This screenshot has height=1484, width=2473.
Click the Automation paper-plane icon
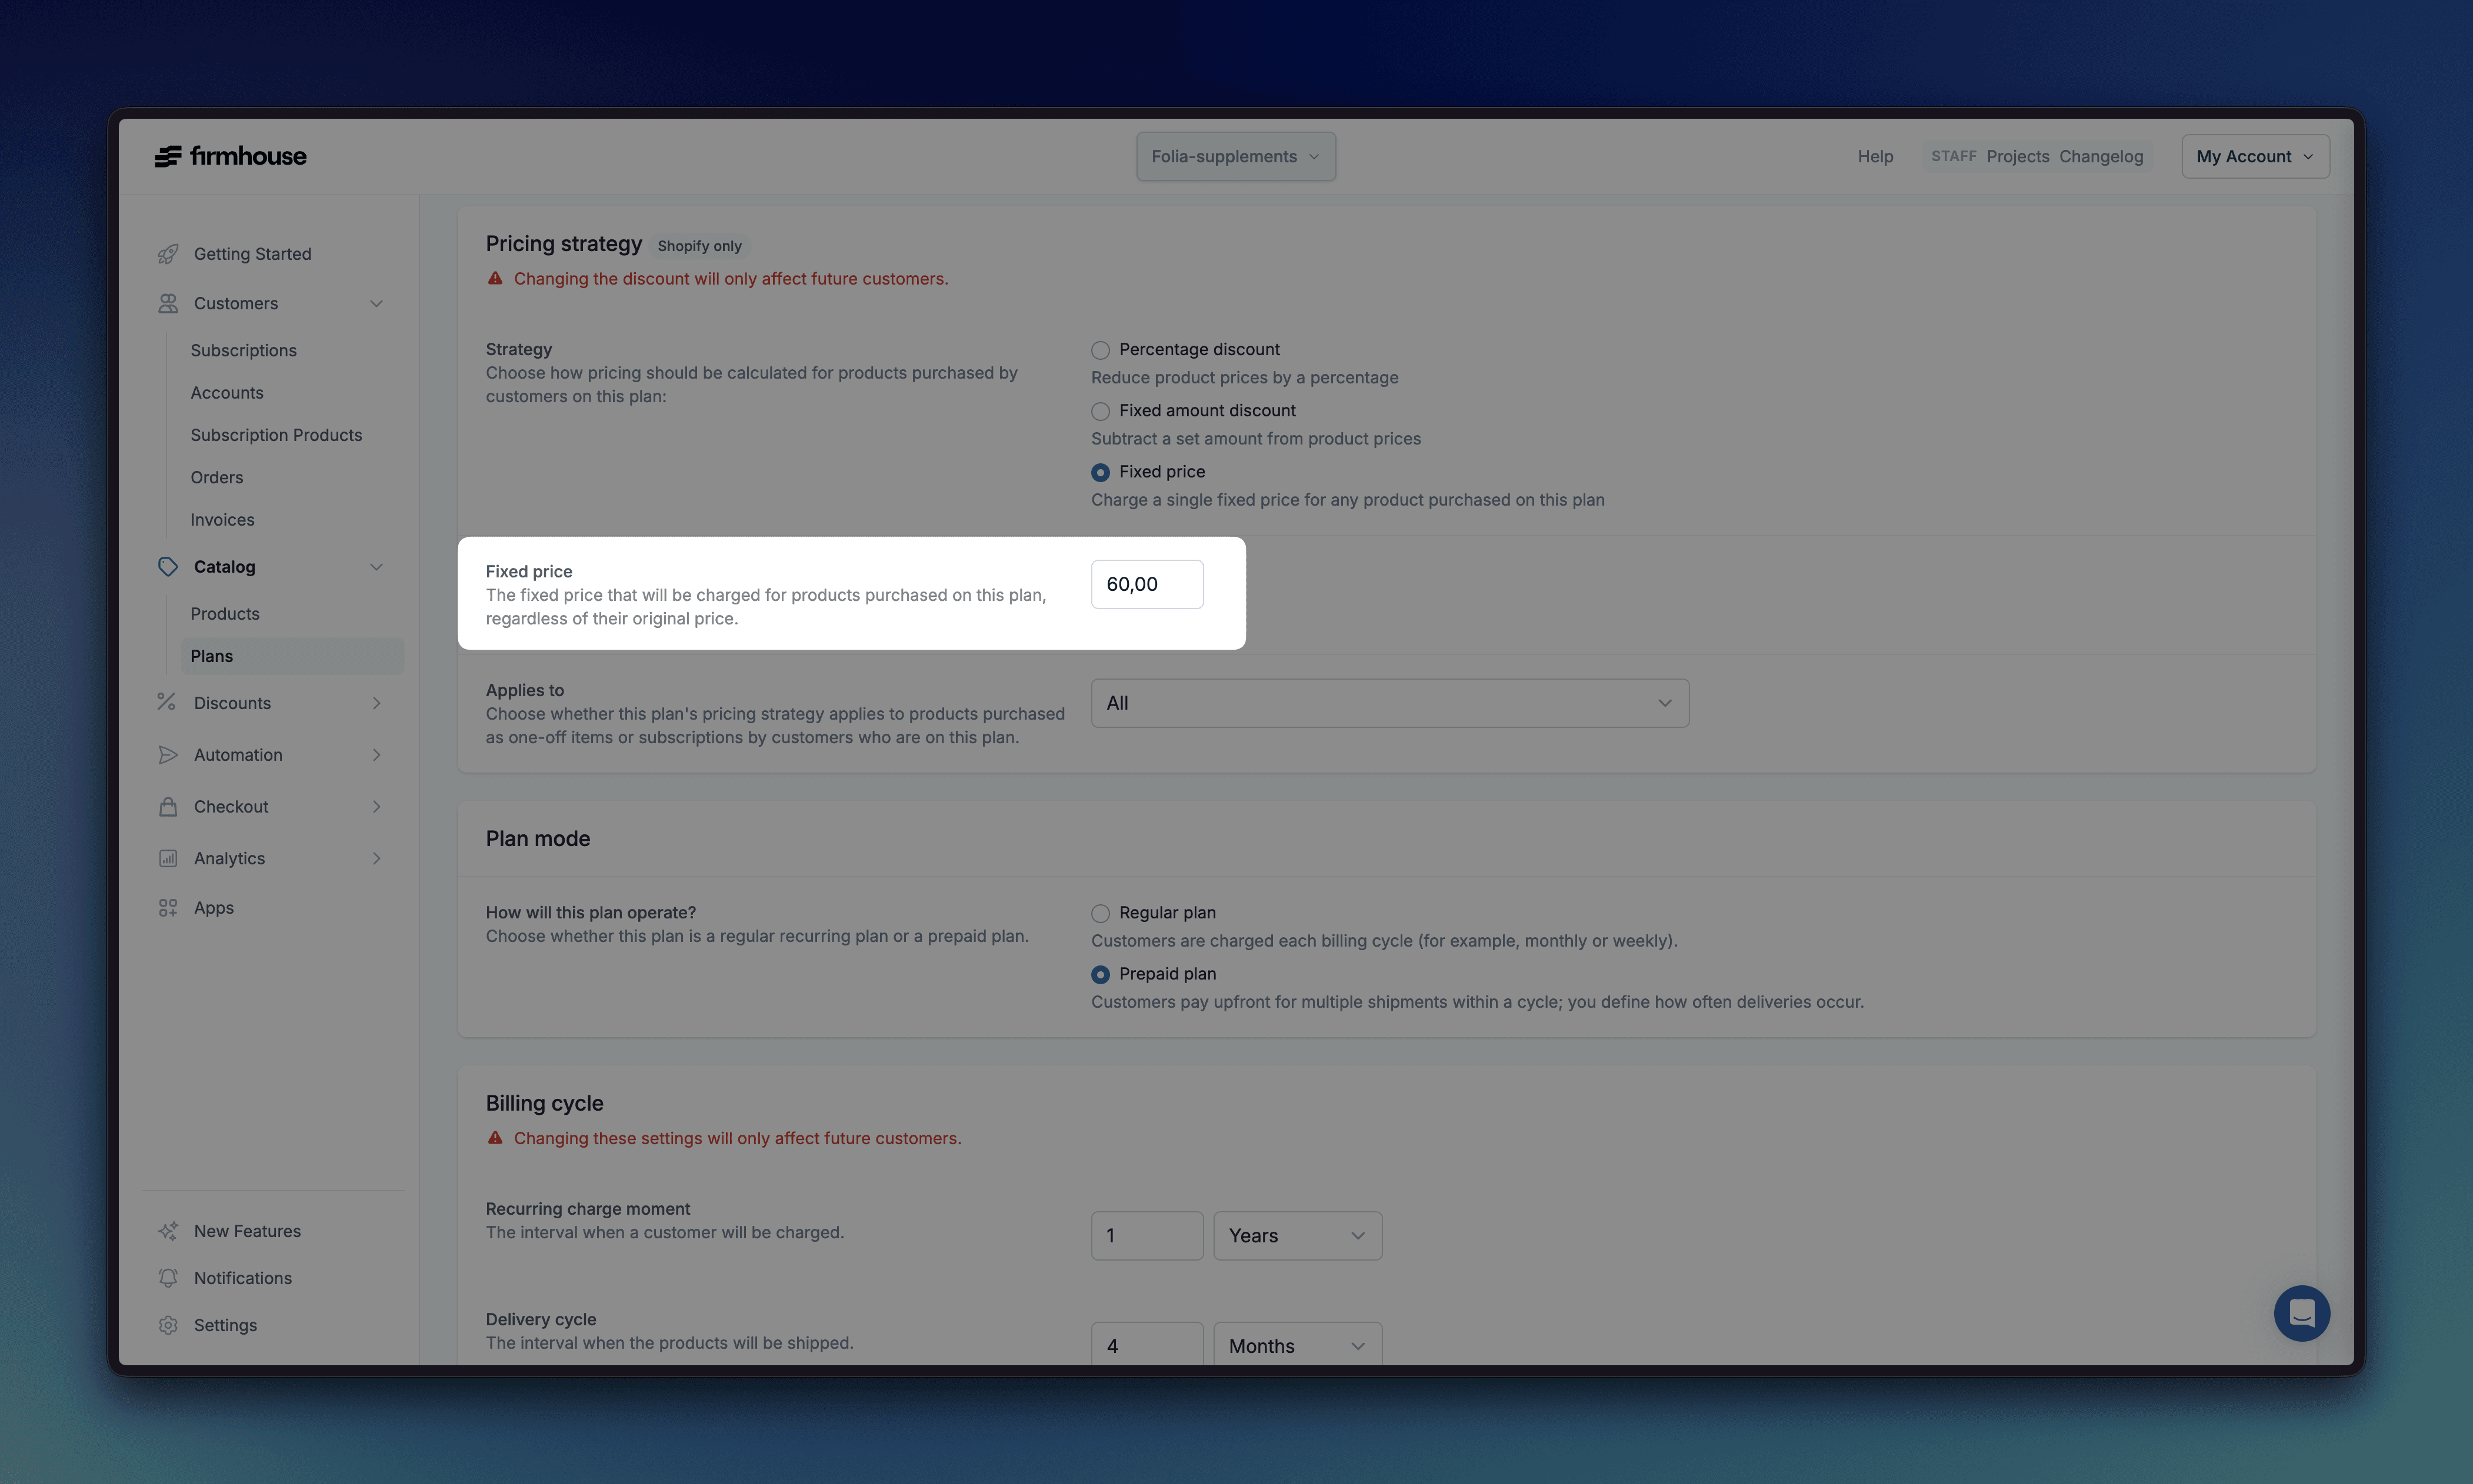168,755
